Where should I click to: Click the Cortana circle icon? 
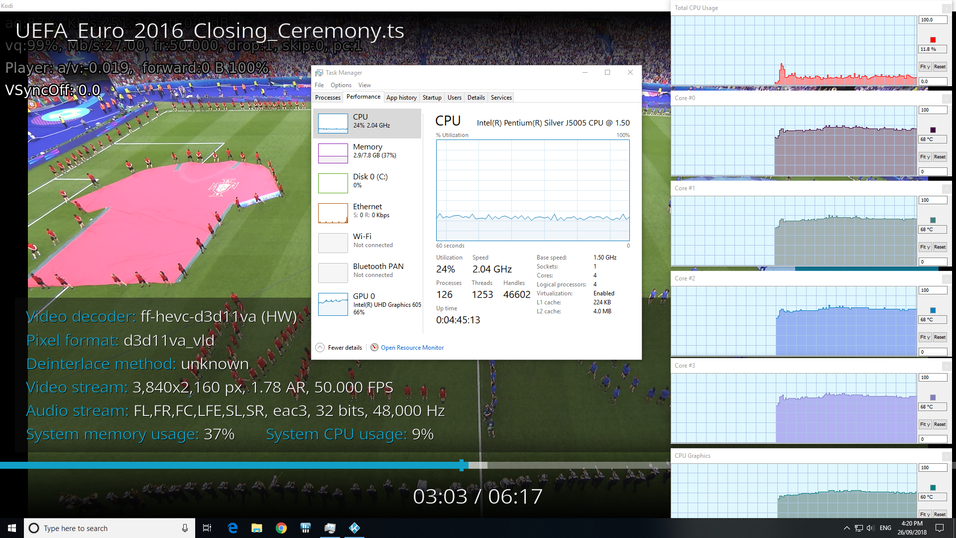[x=34, y=528]
